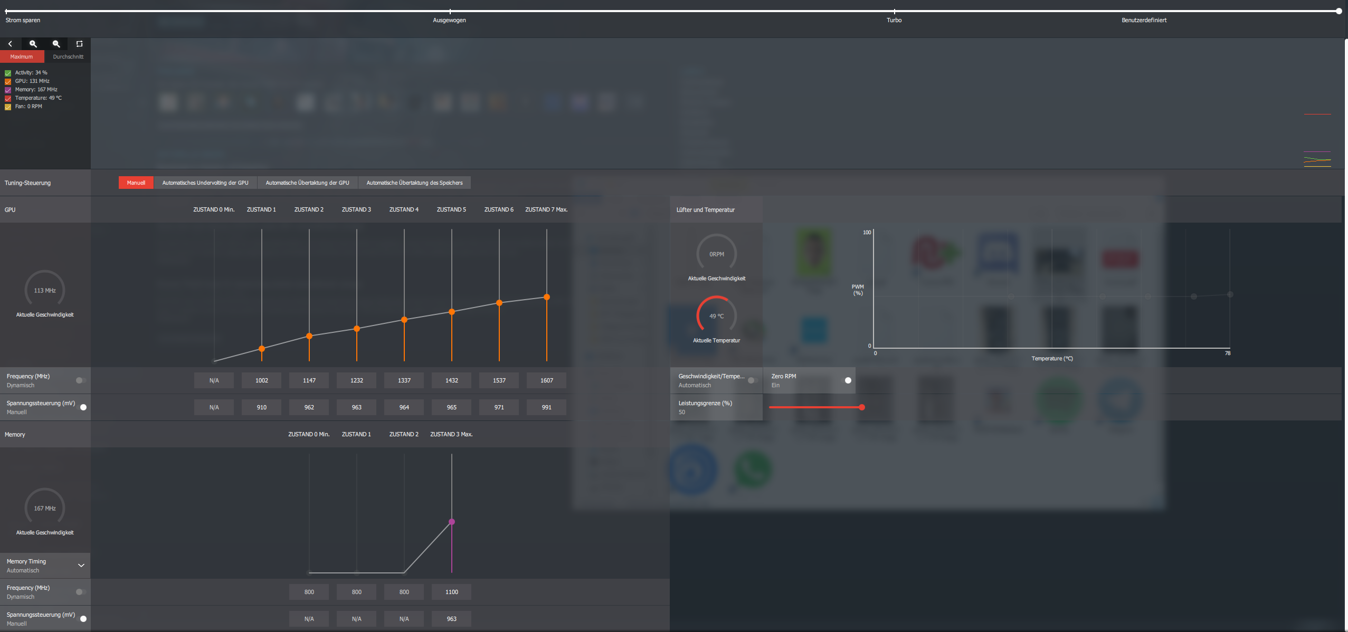The width and height of the screenshot is (1348, 632).
Task: Disable the Zero RPM switch
Action: 847,380
